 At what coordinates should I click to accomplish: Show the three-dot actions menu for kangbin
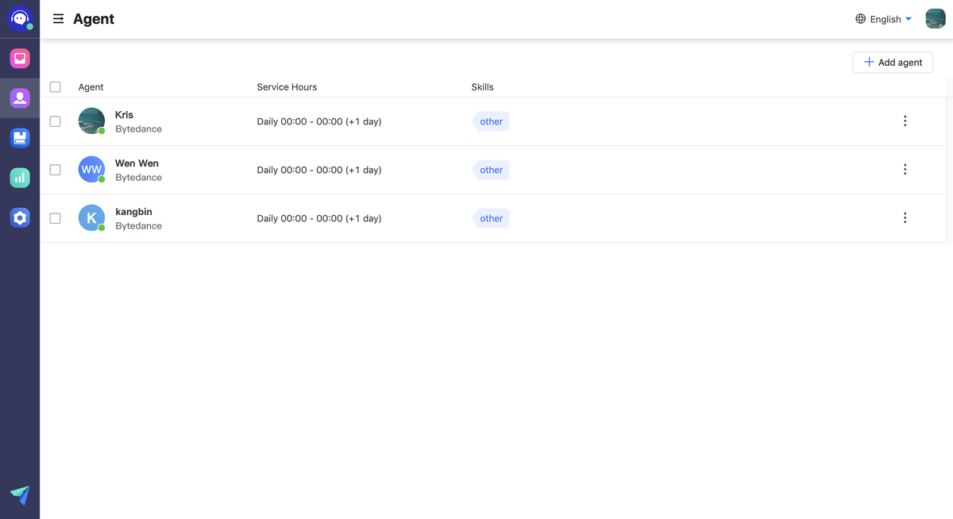tap(905, 218)
